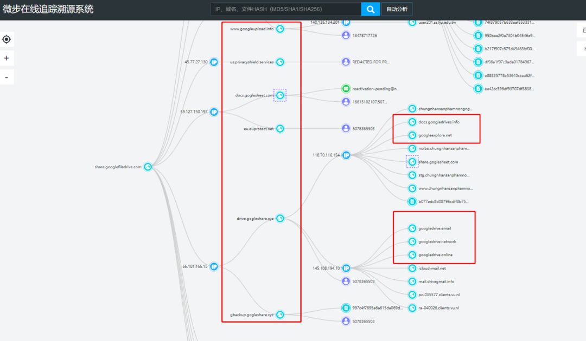
Task: Click the recenter target icon
Action: click(x=7, y=39)
